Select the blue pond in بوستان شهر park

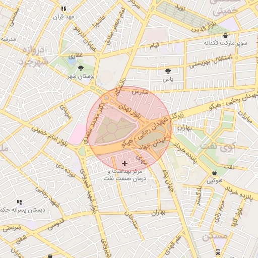(x=72, y=60)
